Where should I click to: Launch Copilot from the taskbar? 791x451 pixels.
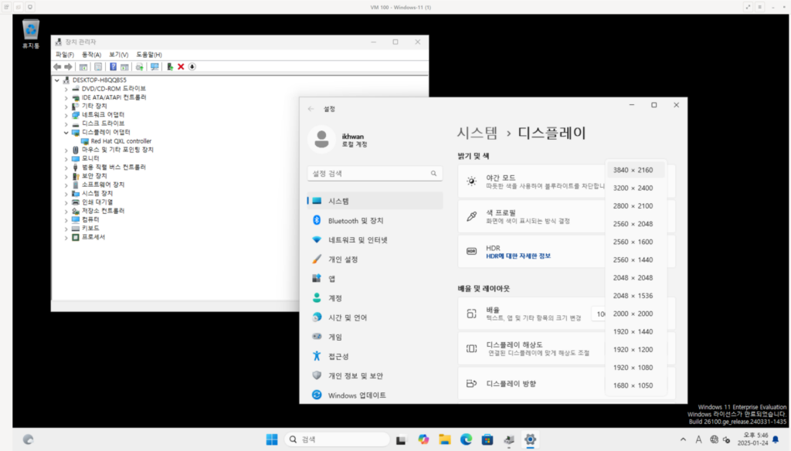[x=423, y=439]
